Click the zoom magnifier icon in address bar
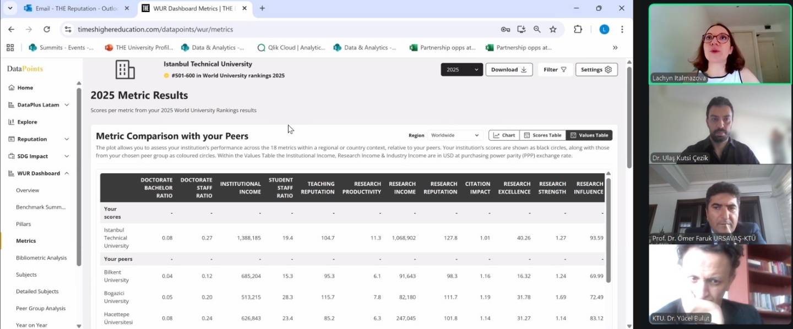This screenshot has width=793, height=329. tap(537, 29)
